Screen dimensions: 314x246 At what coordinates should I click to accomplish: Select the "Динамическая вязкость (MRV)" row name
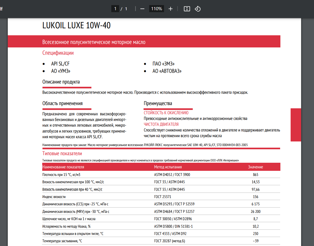[x=76, y=212]
